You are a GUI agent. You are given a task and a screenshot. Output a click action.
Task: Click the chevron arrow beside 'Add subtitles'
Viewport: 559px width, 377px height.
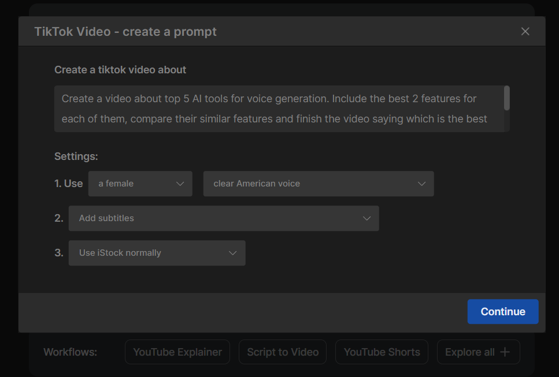click(x=367, y=218)
